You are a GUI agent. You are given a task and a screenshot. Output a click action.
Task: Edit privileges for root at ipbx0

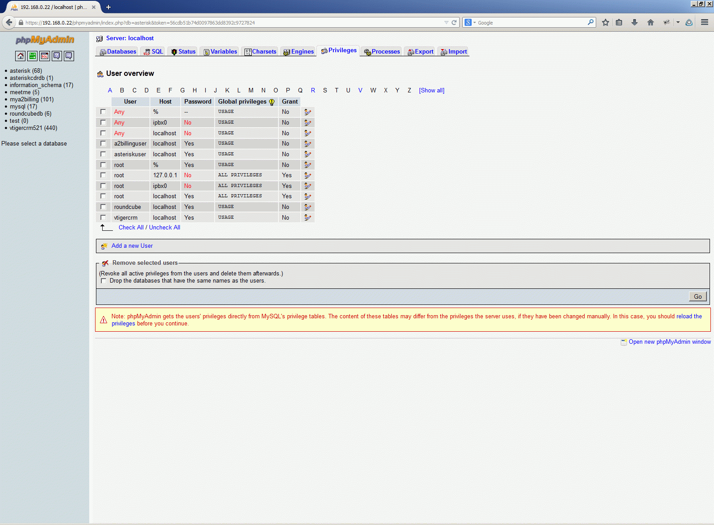click(x=307, y=186)
